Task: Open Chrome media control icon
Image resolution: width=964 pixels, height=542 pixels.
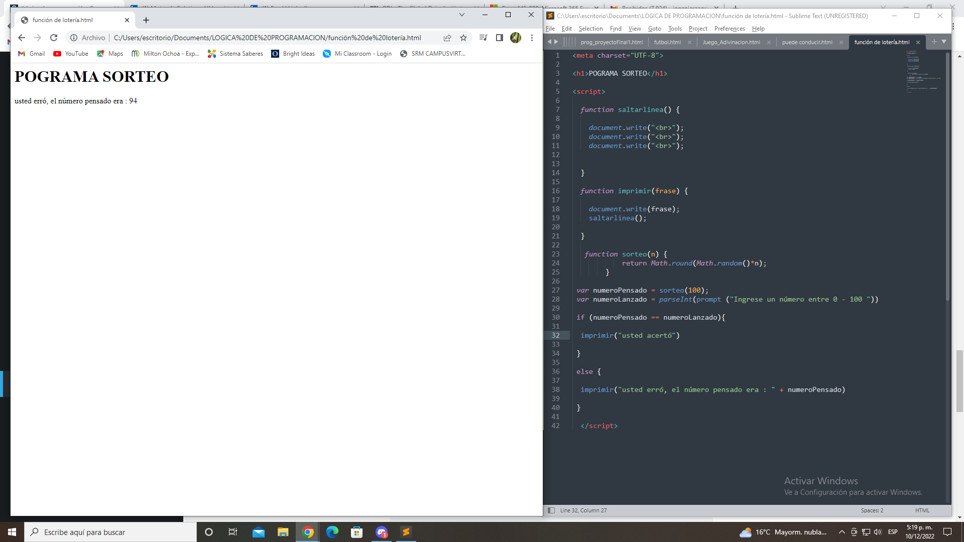Action: tap(483, 38)
